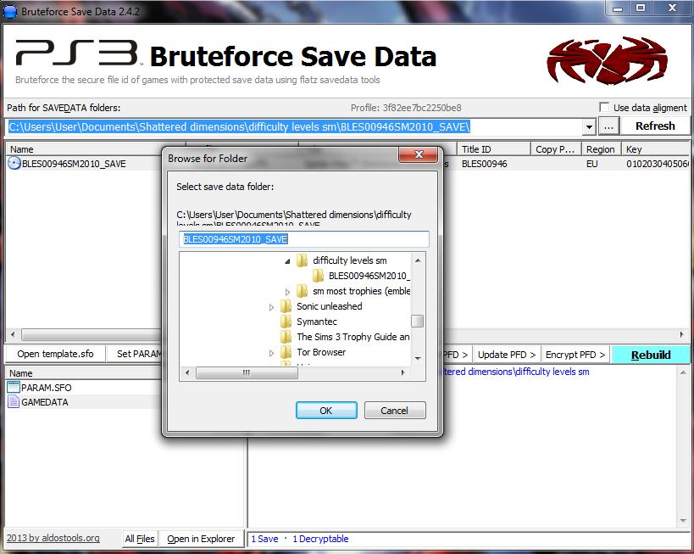This screenshot has width=694, height=554.
Task: Click the Symantec folder icon
Action: tap(286, 322)
